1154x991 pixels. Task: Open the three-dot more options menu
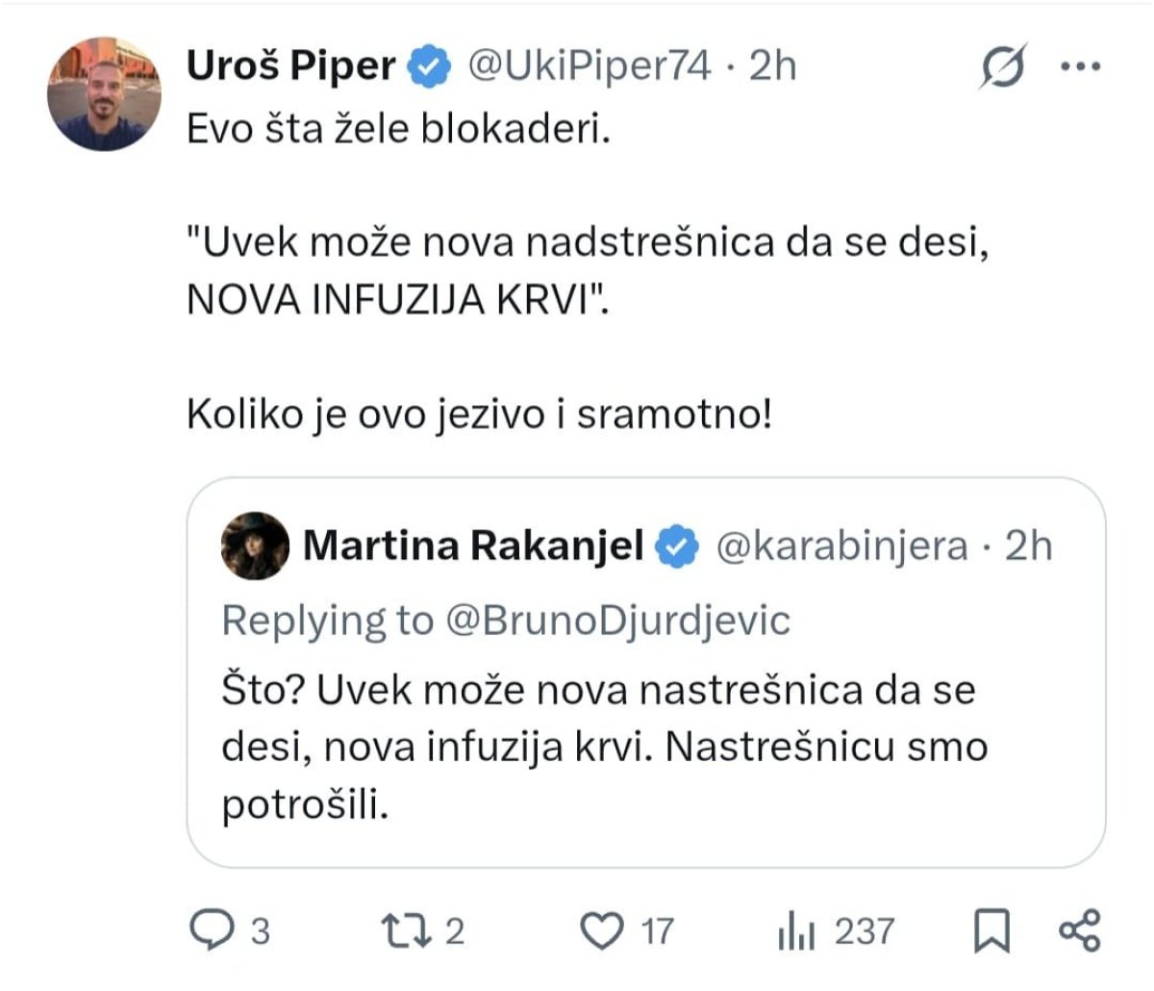[x=1079, y=67]
